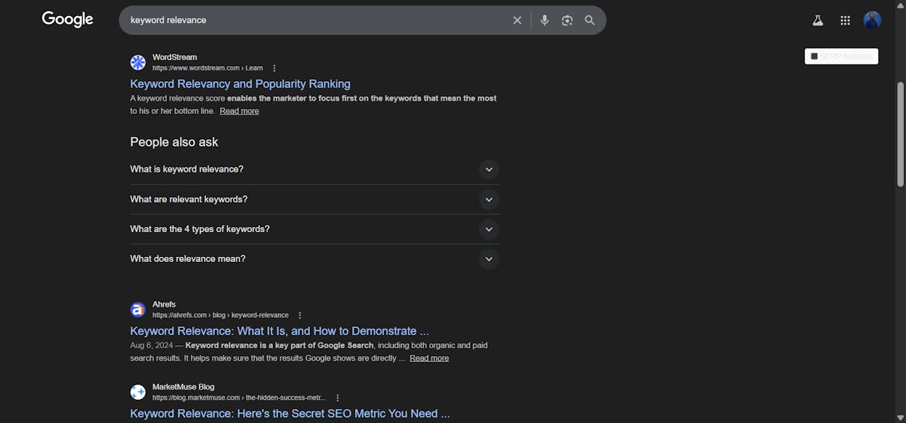The width and height of the screenshot is (906, 423).
Task: Click the blog.marketmuse.com URL breadcrumb
Action: coord(239,398)
